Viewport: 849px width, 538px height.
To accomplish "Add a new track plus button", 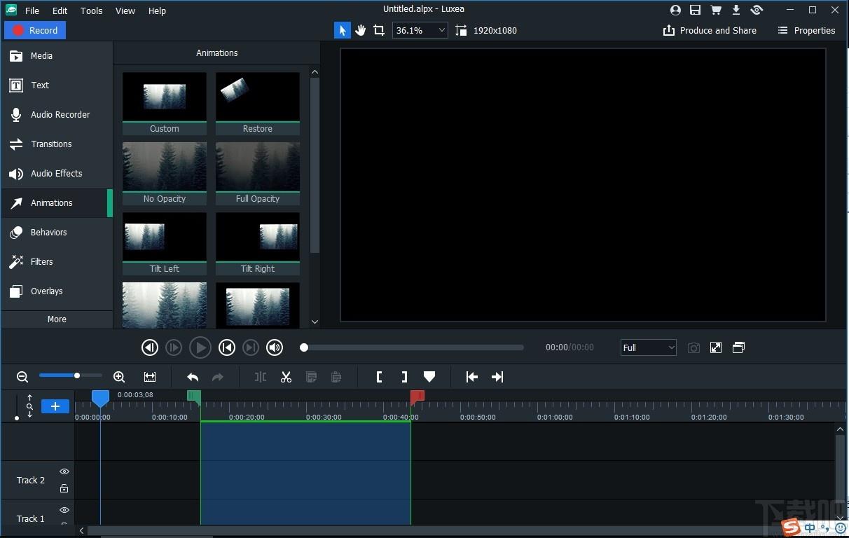I will 55,406.
